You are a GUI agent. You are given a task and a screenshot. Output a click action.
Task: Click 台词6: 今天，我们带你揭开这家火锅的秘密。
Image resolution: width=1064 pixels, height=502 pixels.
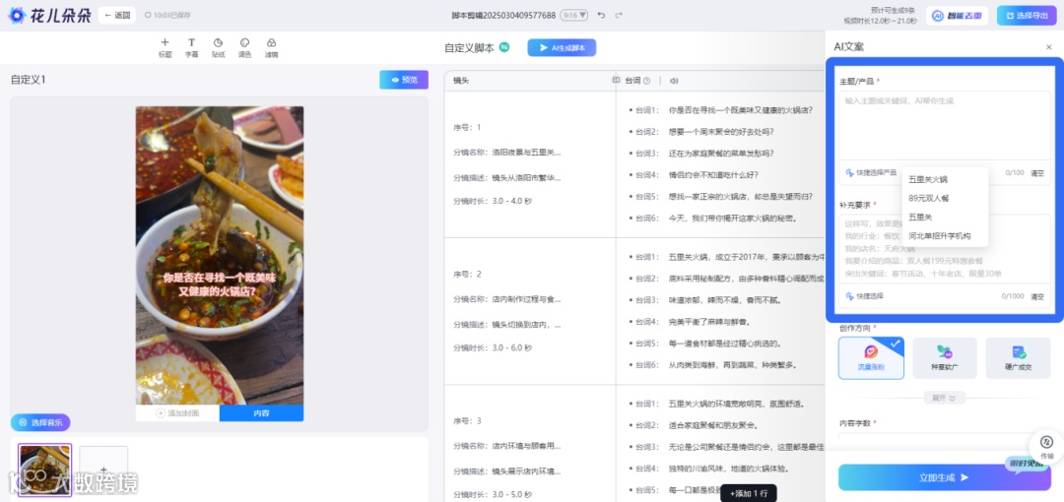(x=716, y=219)
